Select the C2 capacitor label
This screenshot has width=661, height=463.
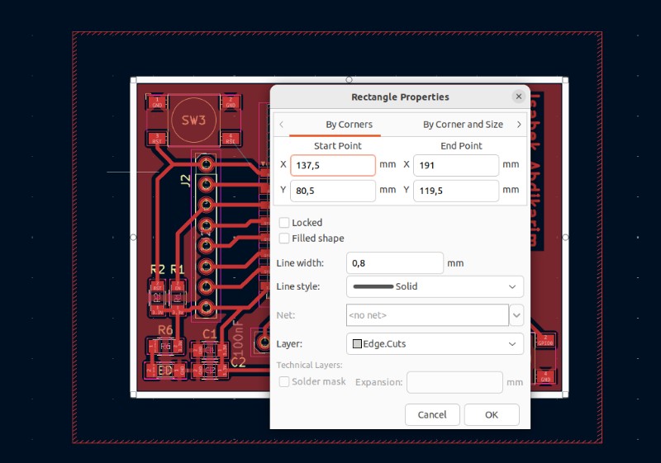238,362
